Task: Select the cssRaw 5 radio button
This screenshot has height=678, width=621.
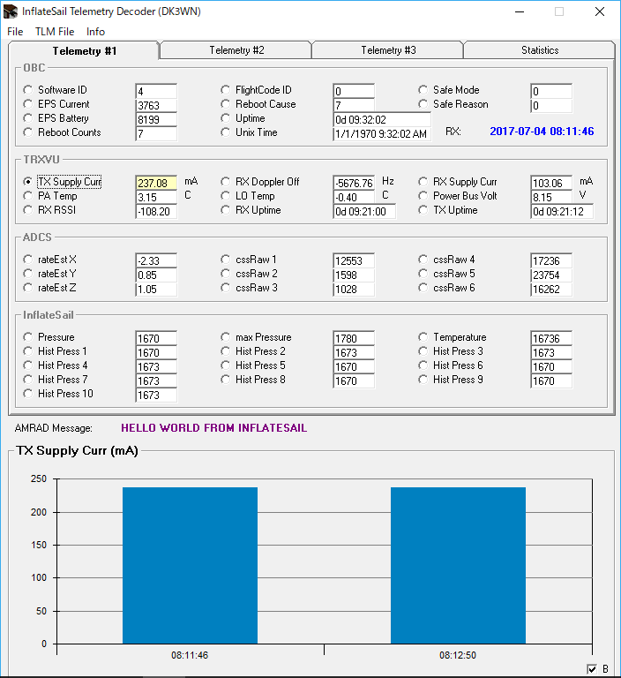Action: 423,274
